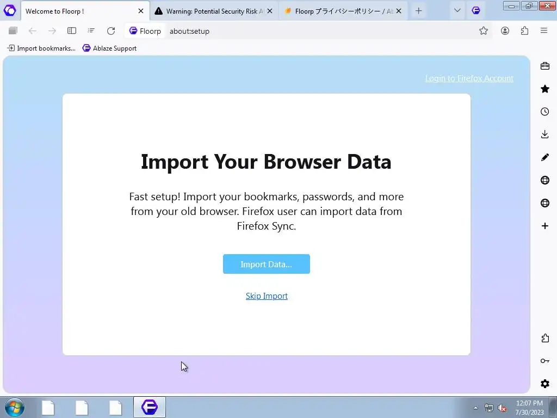Go back one page
Image resolution: width=557 pixels, height=418 pixels.
tap(33, 31)
